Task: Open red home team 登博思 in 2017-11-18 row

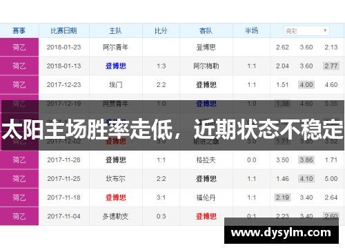Action: pyautogui.click(x=115, y=198)
